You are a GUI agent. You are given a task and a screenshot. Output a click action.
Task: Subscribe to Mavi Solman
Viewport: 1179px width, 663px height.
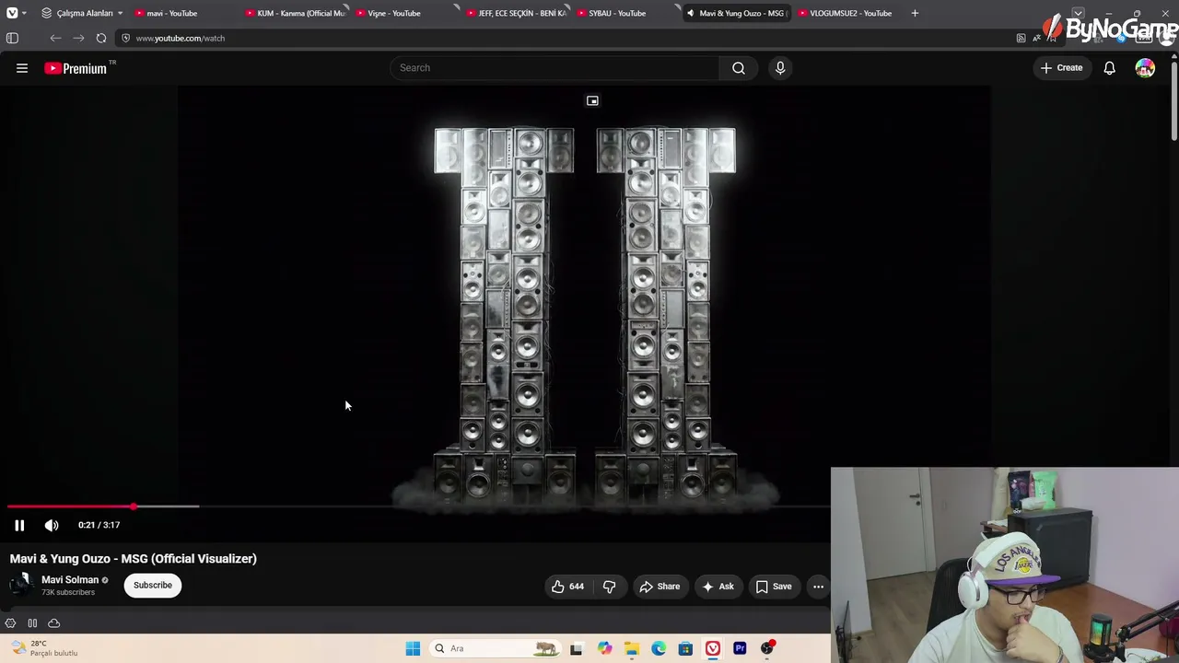coord(153,586)
